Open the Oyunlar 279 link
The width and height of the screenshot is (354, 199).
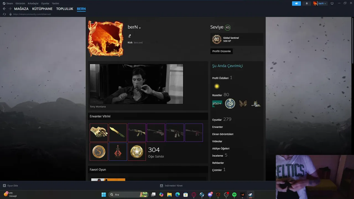coord(222,119)
